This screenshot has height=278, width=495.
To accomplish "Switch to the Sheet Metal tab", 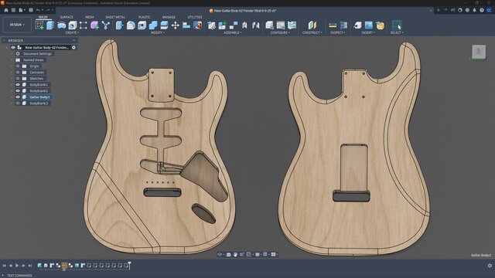I will point(115,17).
